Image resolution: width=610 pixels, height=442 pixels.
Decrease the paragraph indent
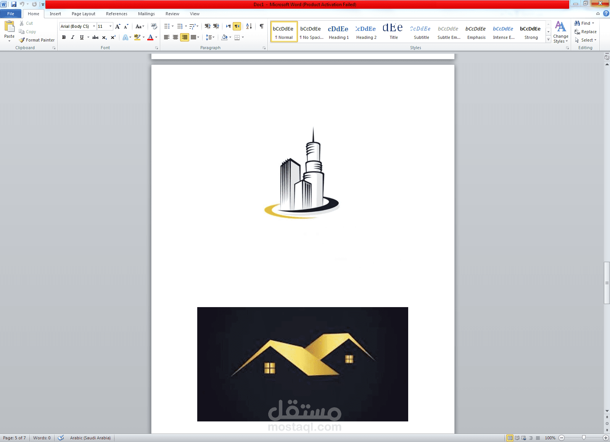208,26
